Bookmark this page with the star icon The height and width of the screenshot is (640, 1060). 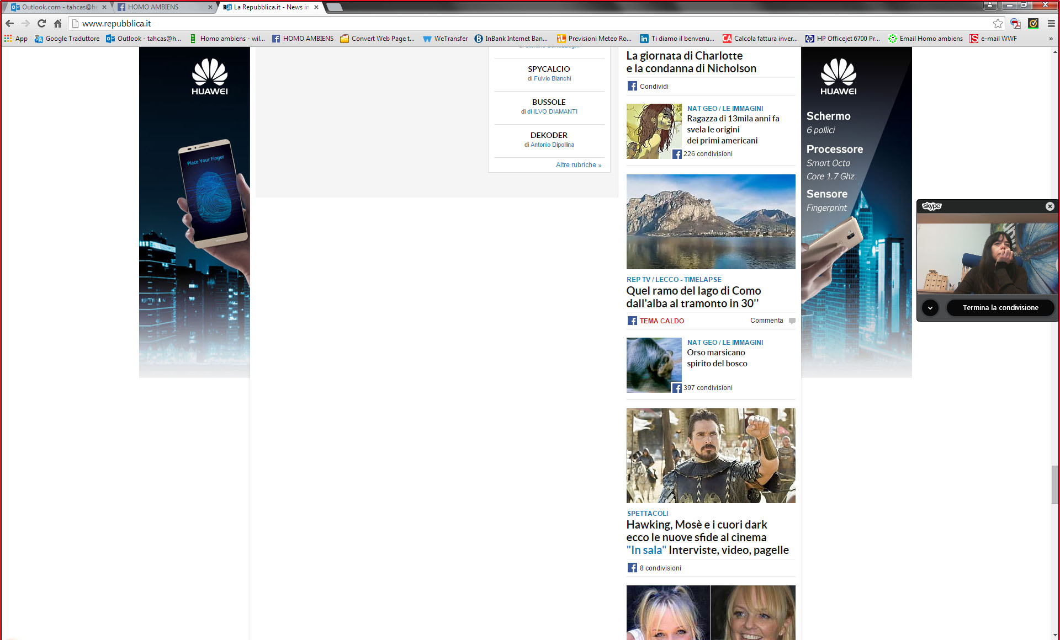click(x=998, y=23)
